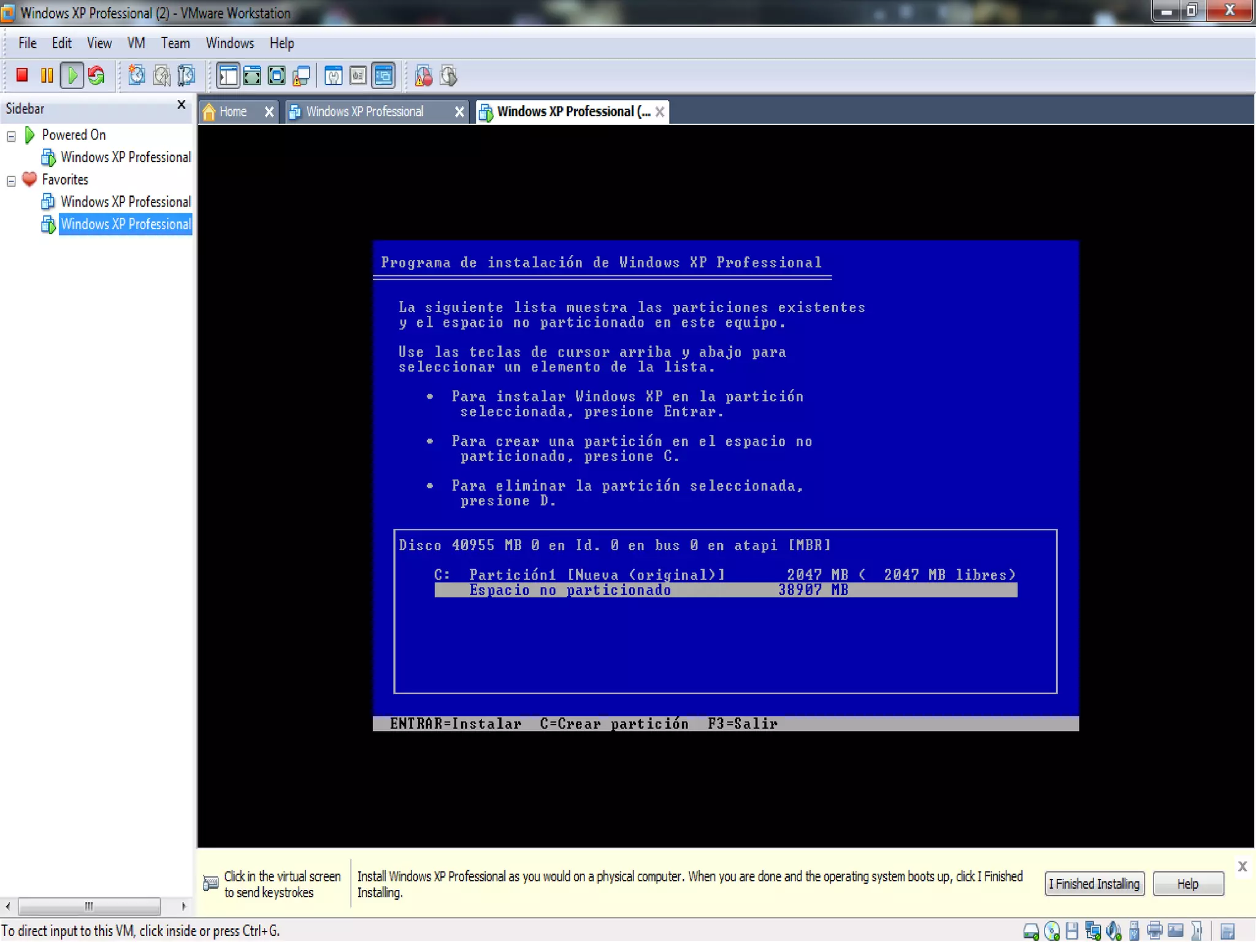Enter full screen mode icon
Image resolution: width=1256 pixels, height=942 pixels.
pyautogui.click(x=252, y=75)
